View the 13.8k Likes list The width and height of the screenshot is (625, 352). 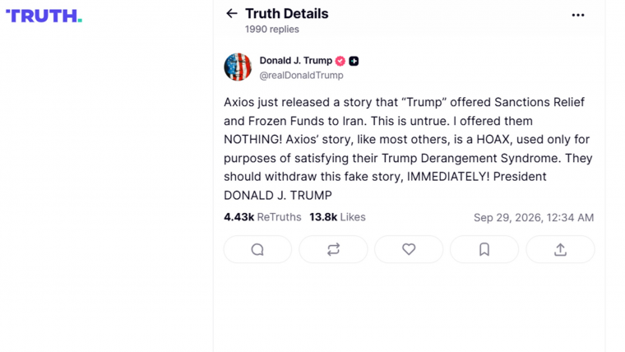[x=337, y=217]
